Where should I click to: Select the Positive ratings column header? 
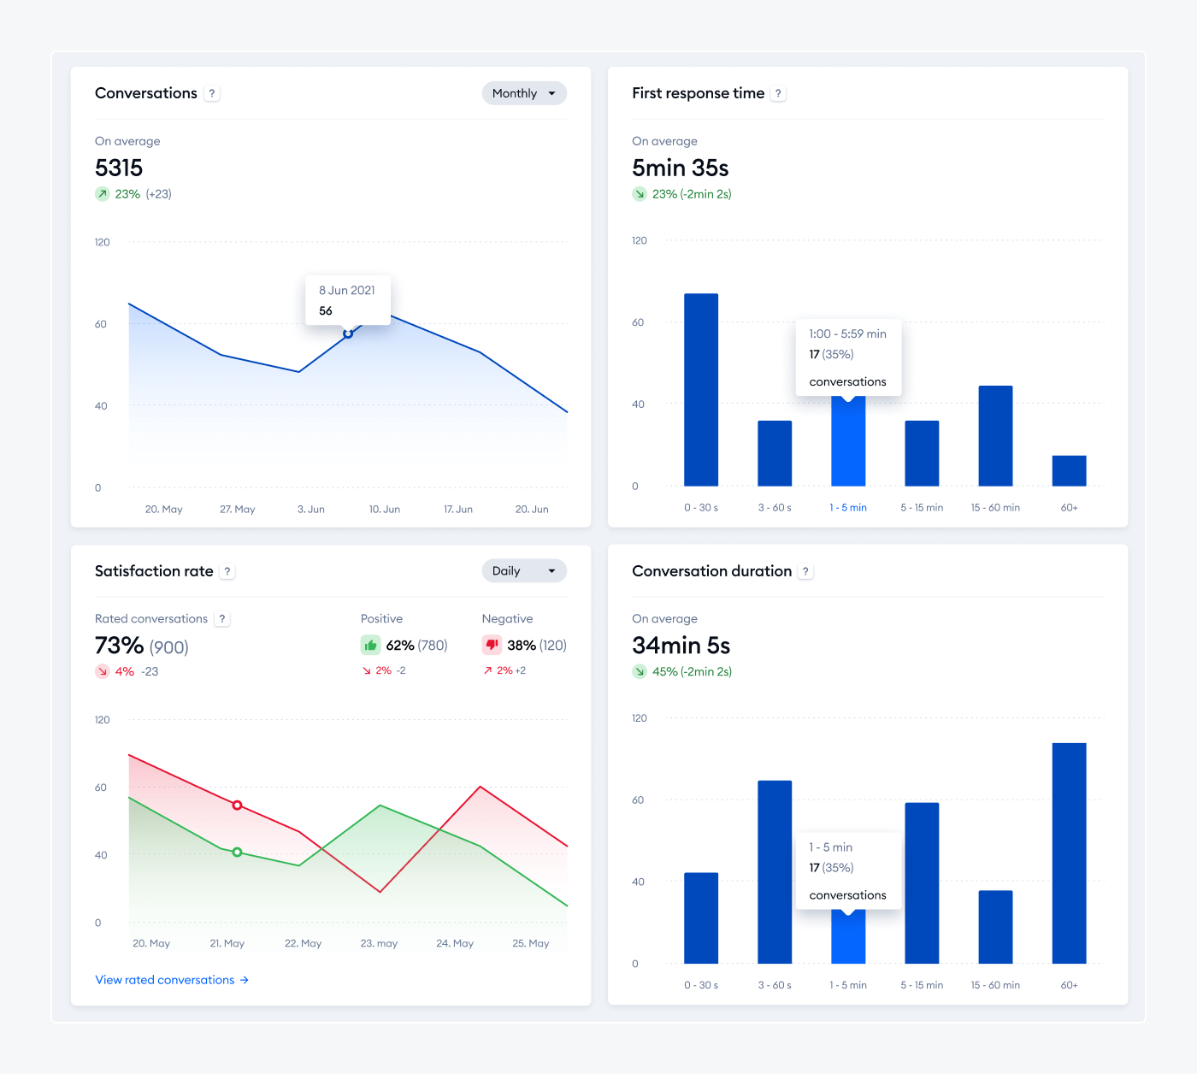[x=381, y=618]
